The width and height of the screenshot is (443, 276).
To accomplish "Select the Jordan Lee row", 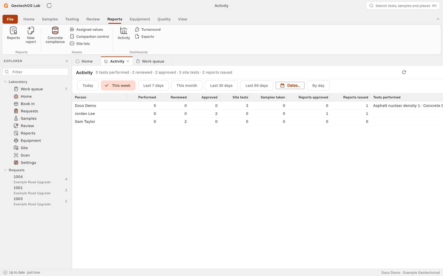I will click(x=257, y=114).
